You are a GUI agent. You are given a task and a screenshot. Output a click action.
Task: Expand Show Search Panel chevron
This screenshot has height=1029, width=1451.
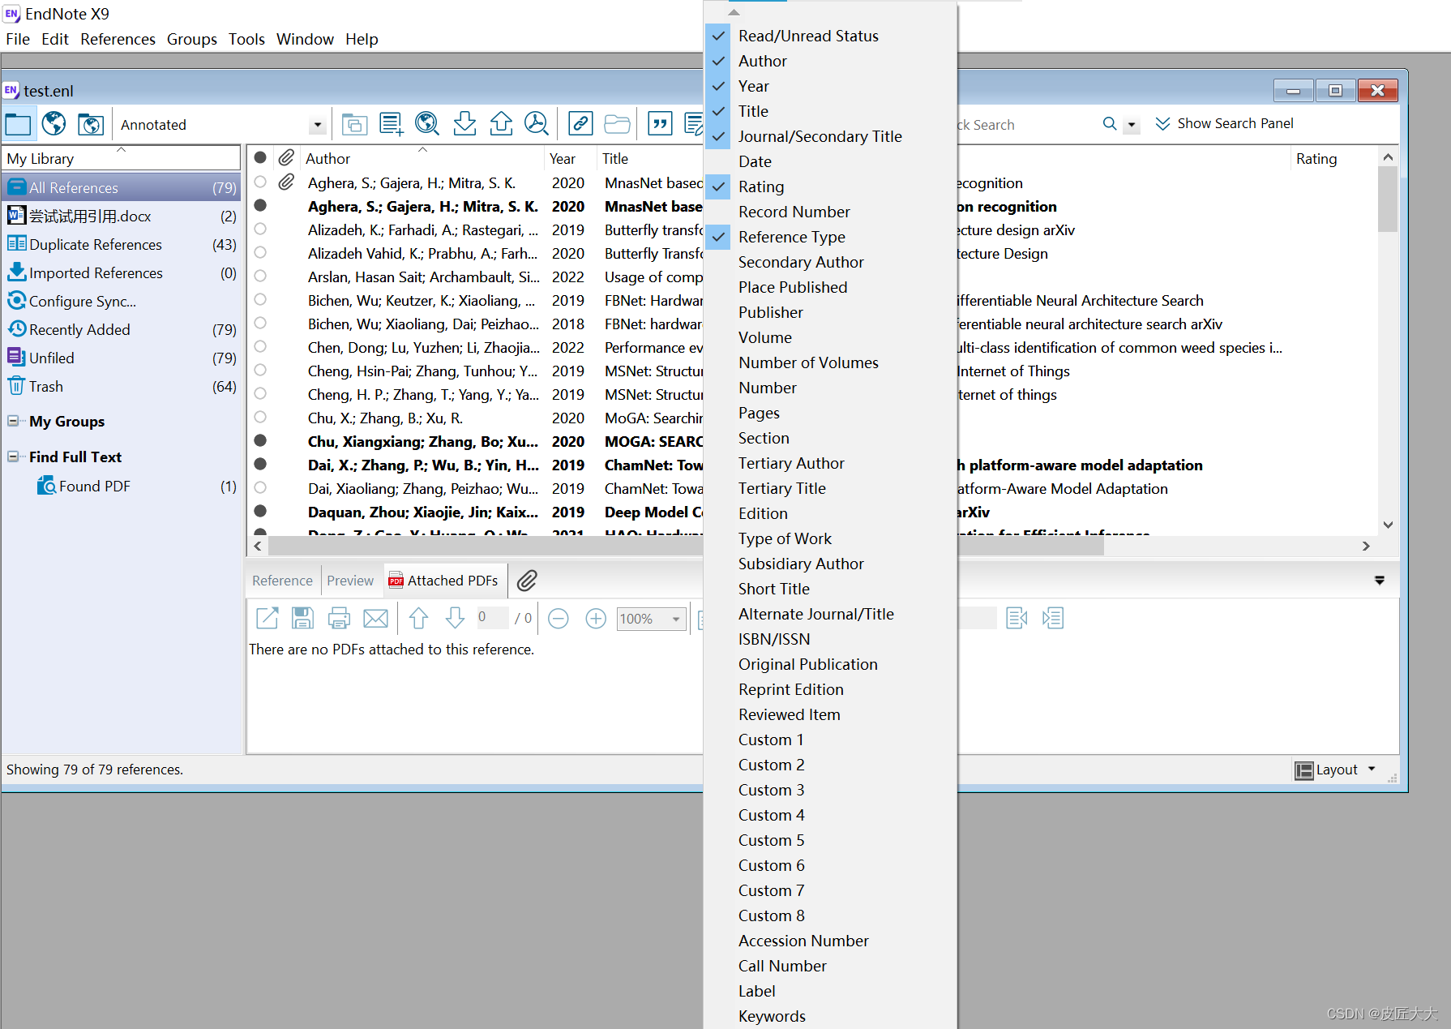point(1162,123)
